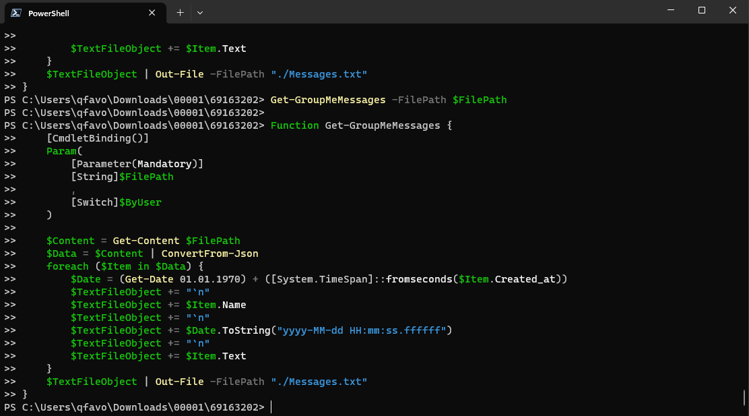Maximize the terminal window
The width and height of the screenshot is (749, 416).
(x=702, y=10)
